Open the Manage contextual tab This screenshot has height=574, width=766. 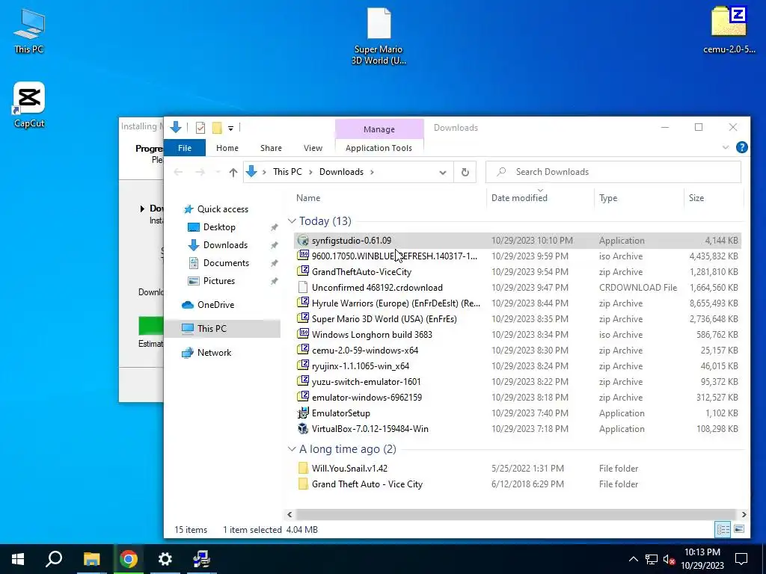379,129
